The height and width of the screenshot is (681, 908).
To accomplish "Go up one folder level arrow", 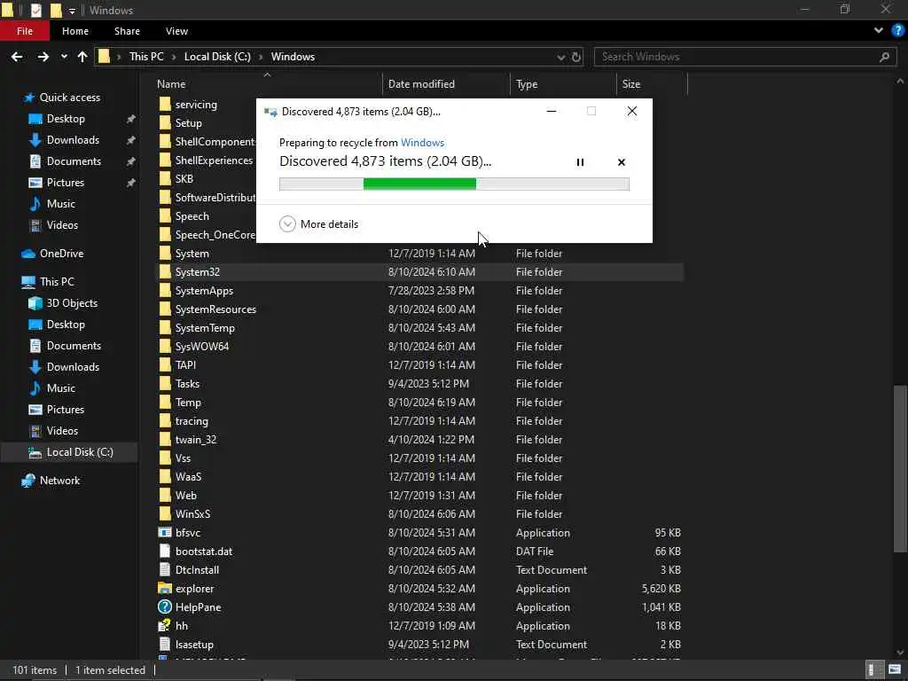I will pyautogui.click(x=82, y=57).
